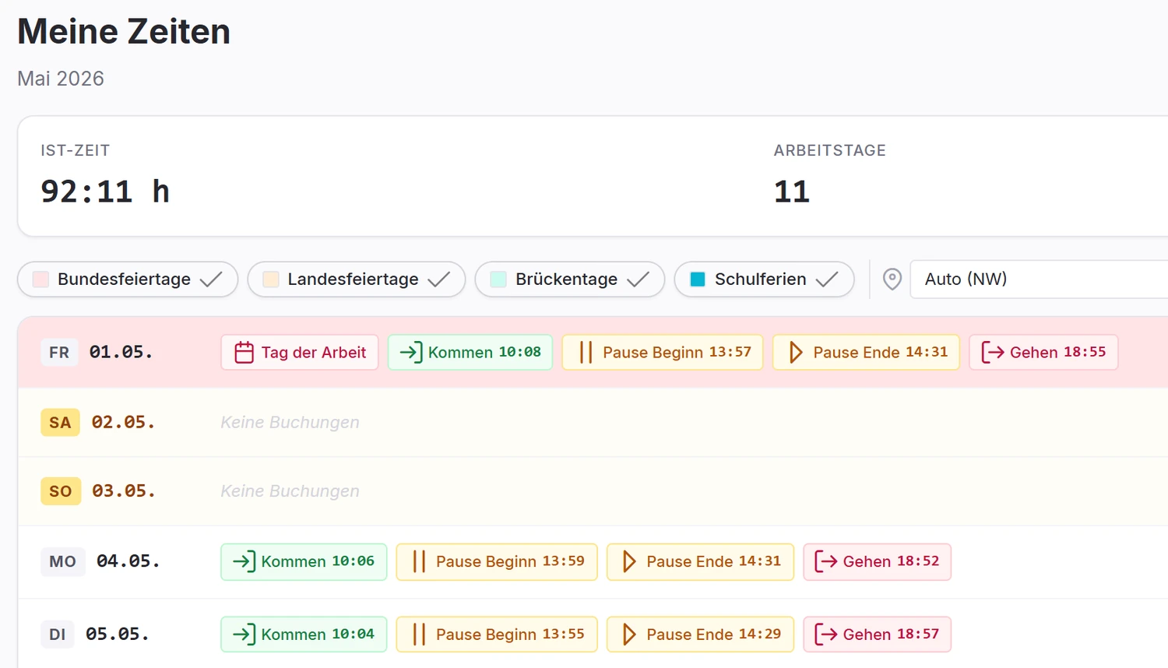Screen dimensions: 1168x668
Task: Click the ARBEITSTAGE label
Action: 830,150
